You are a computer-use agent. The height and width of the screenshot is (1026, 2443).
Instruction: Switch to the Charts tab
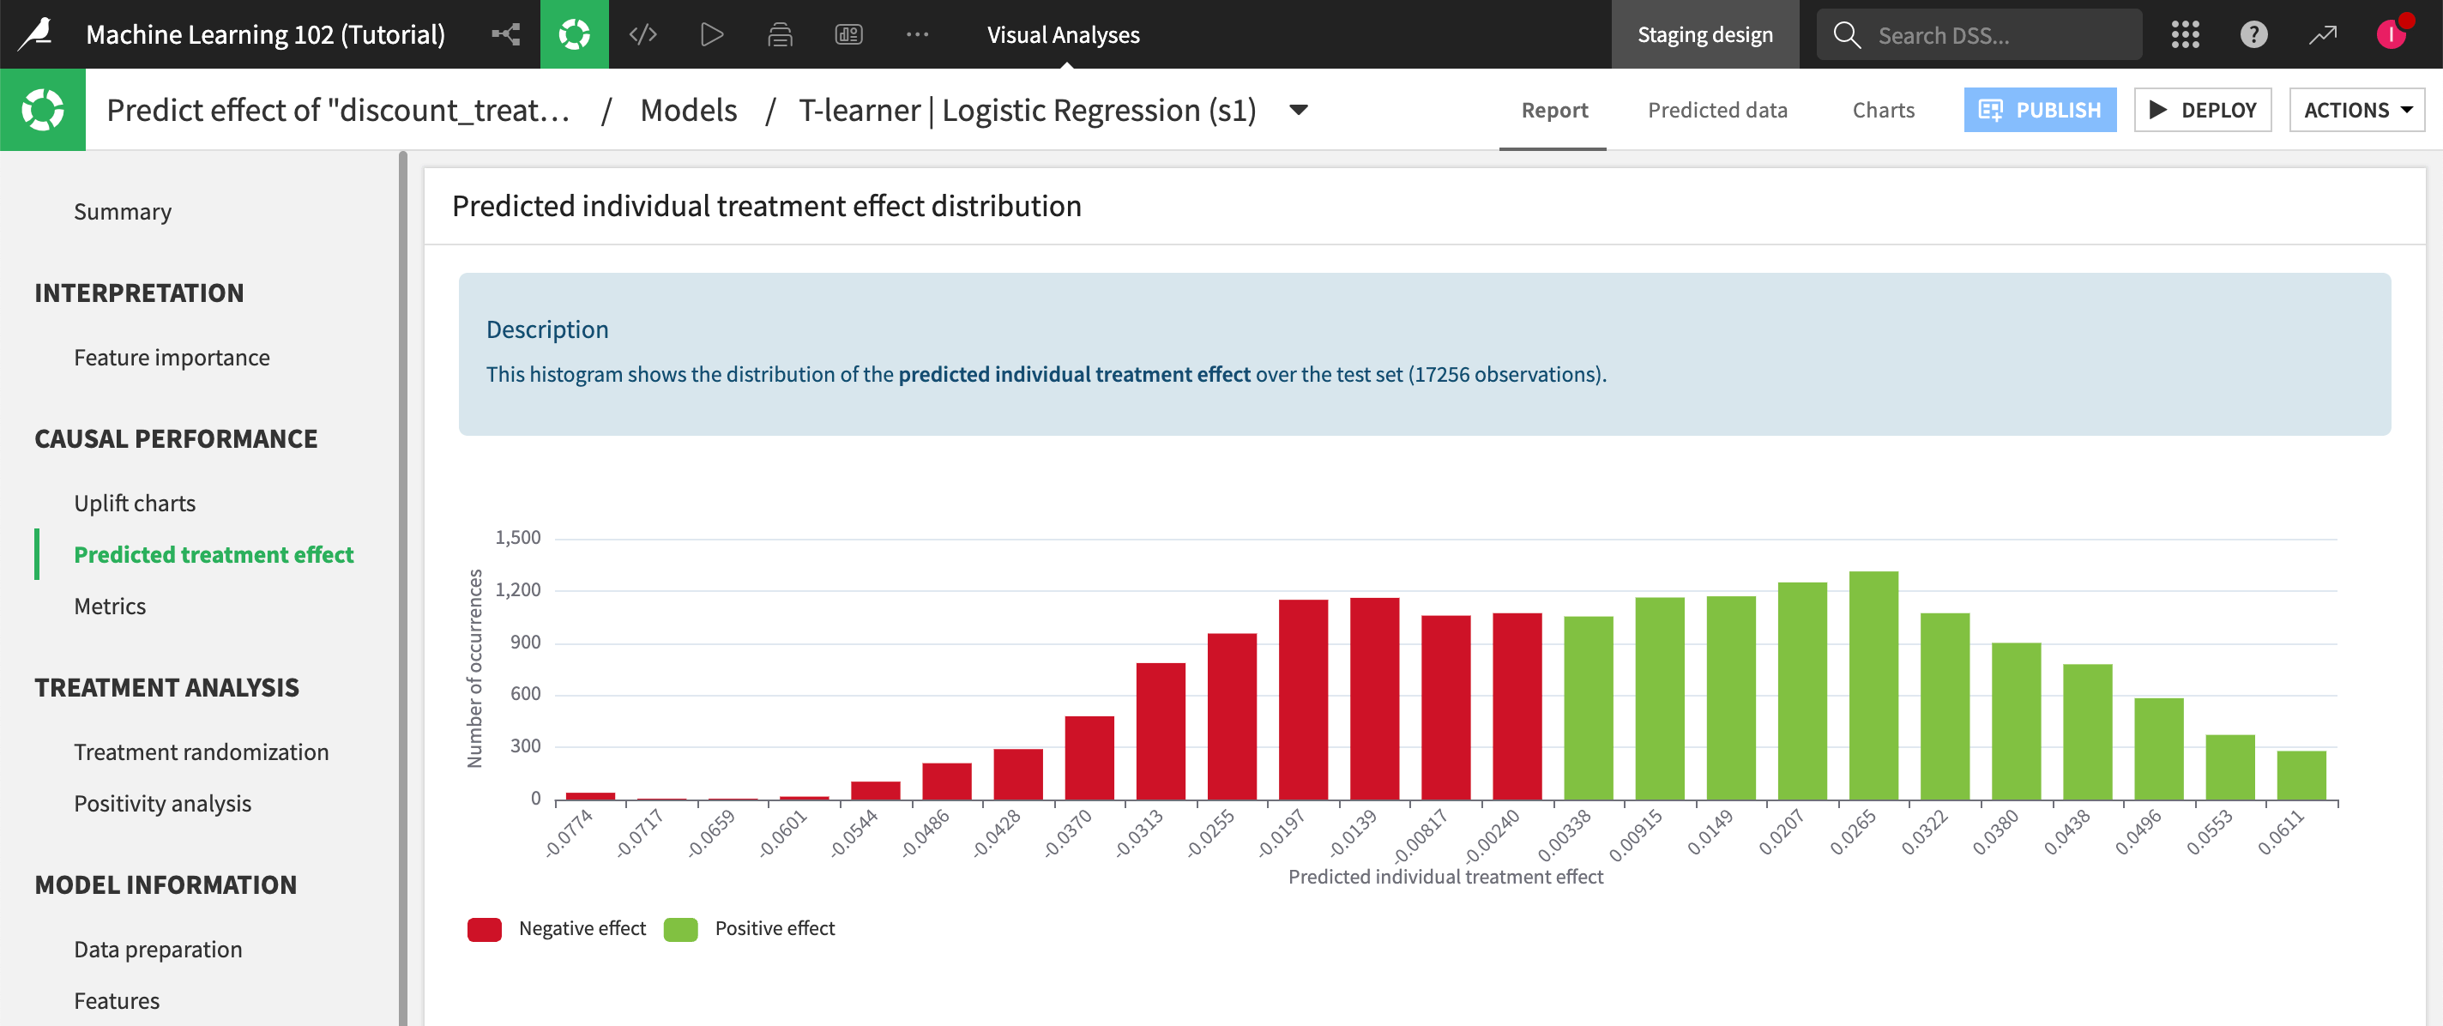coord(1884,109)
